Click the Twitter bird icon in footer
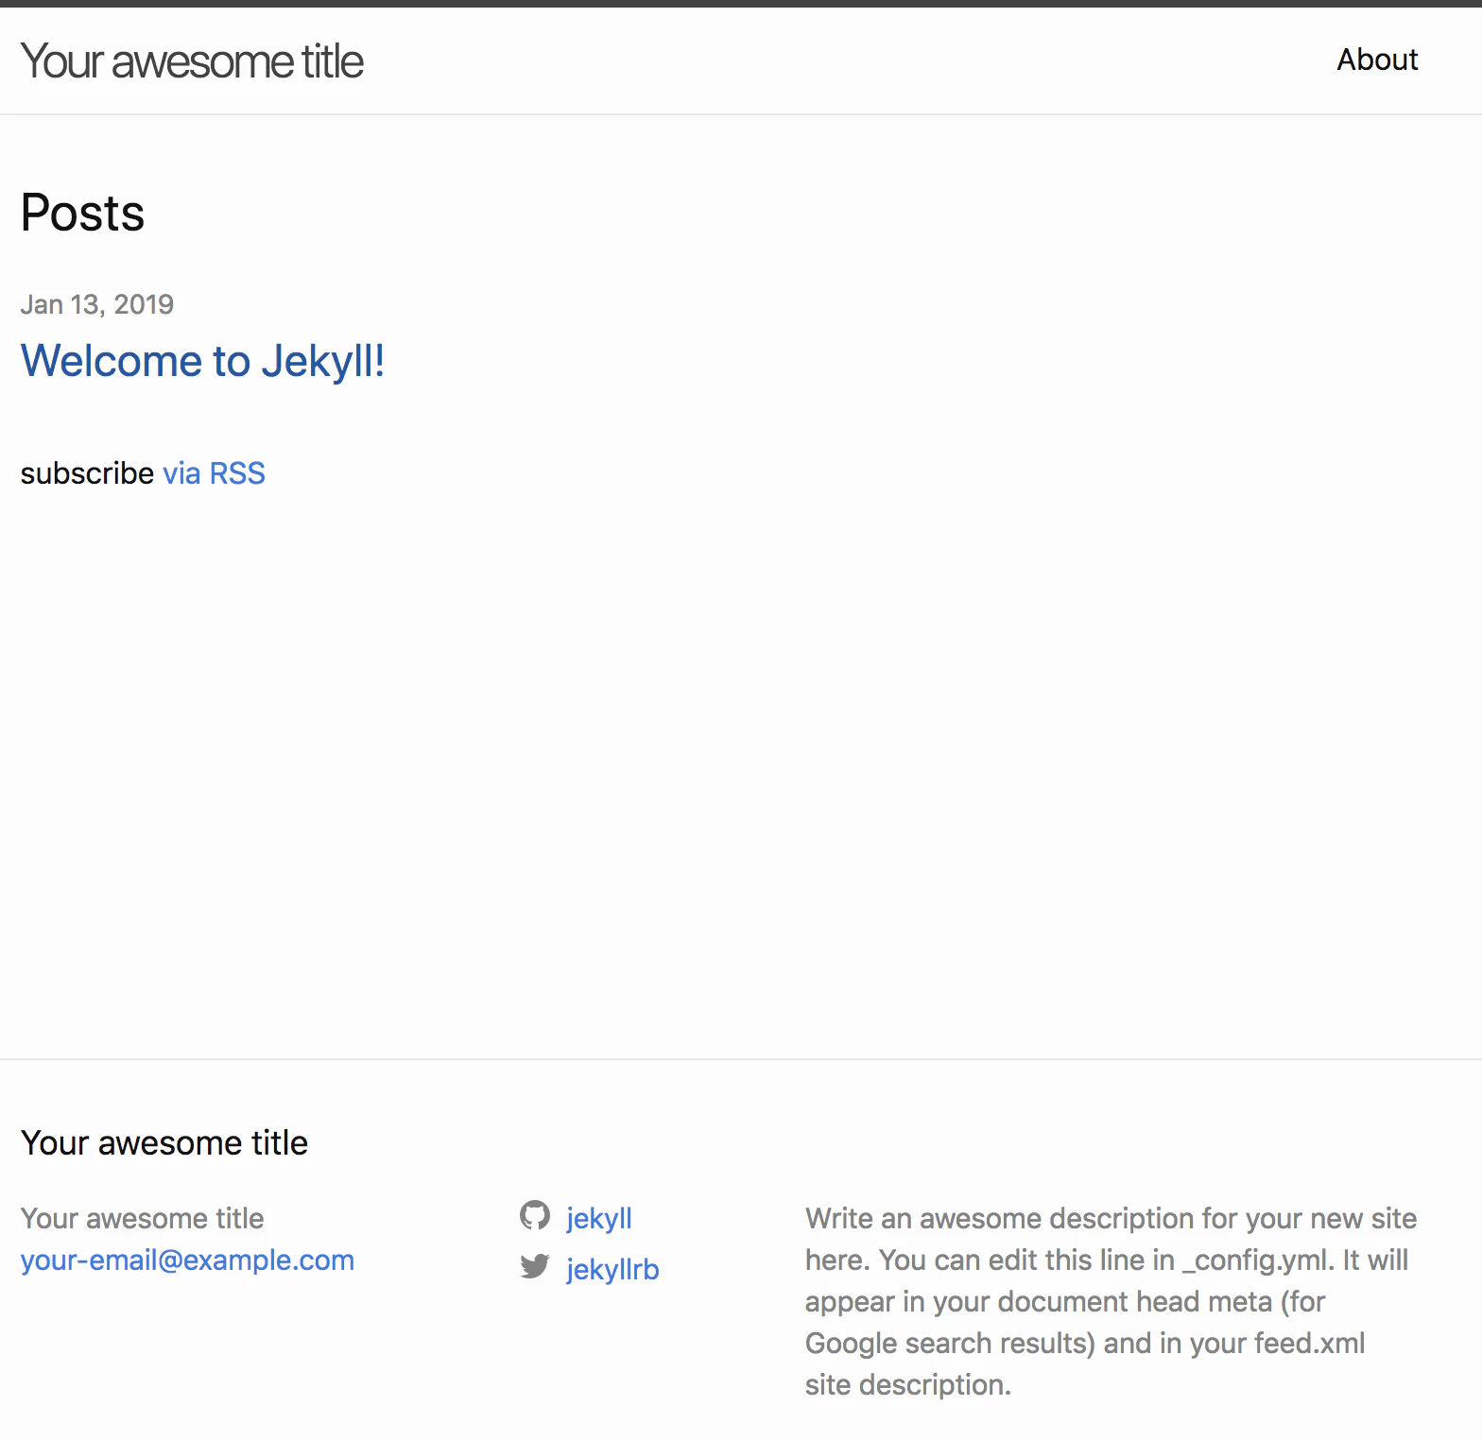1482x1440 pixels. 535,1266
